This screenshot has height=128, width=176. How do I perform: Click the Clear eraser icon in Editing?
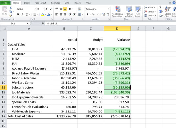tap(160, 16)
